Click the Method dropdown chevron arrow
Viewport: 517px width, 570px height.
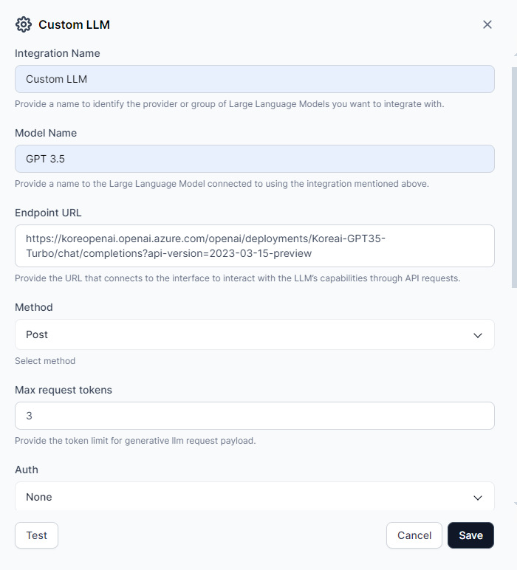tap(478, 335)
